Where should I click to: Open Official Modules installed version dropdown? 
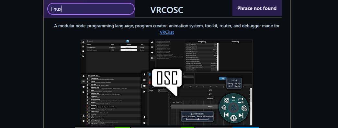coord(129,47)
